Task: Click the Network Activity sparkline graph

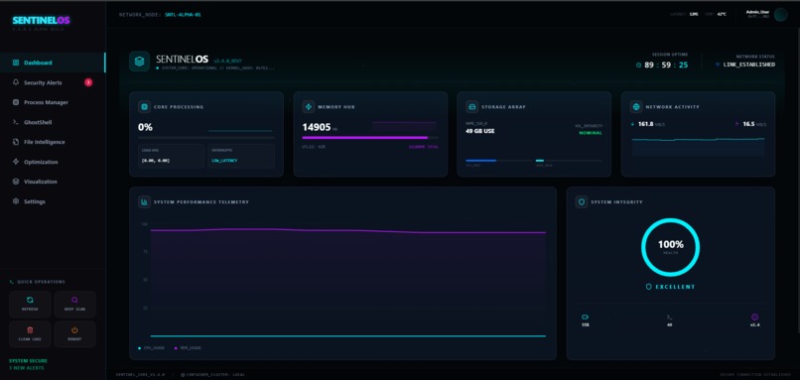Action: tap(698, 146)
